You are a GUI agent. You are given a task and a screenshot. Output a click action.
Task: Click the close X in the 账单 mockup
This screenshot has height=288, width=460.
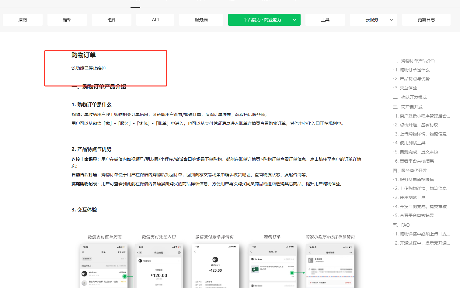pyautogui.click(x=83, y=252)
